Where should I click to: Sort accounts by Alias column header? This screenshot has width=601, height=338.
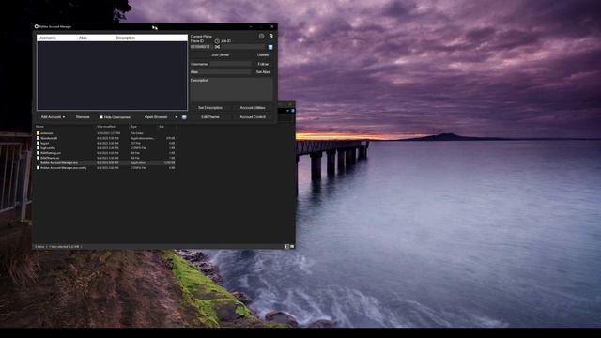(x=95, y=38)
